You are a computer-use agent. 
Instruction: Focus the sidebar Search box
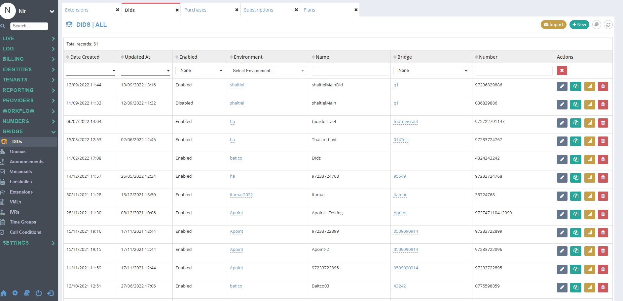[x=29, y=26]
